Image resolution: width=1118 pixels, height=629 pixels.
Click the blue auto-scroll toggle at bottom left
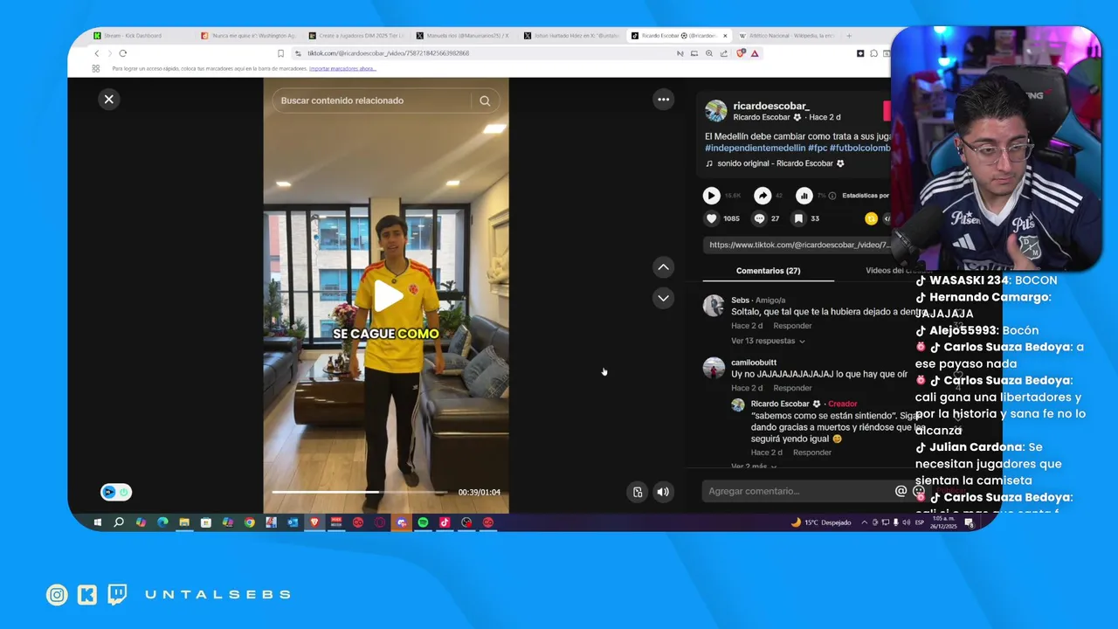coord(116,492)
